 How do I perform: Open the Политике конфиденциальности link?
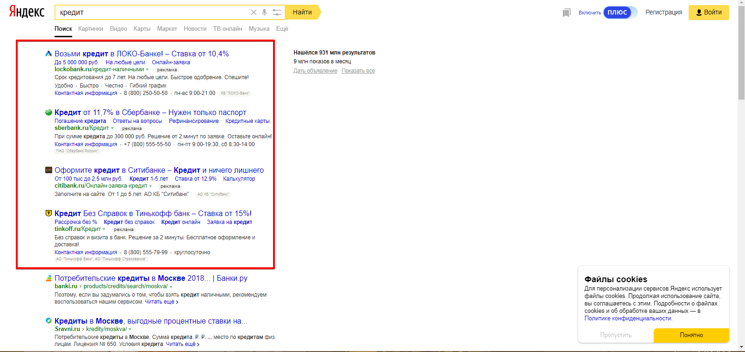[628, 318]
